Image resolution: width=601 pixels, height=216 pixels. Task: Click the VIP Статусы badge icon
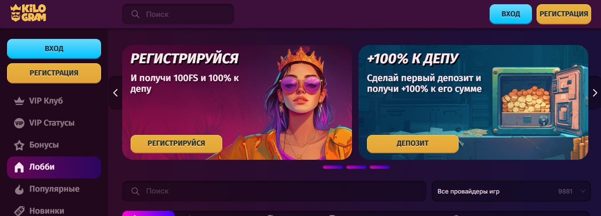19,123
